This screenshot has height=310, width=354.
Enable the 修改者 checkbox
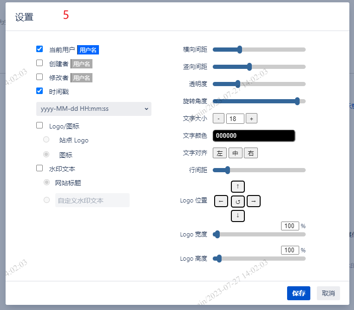pyautogui.click(x=39, y=77)
